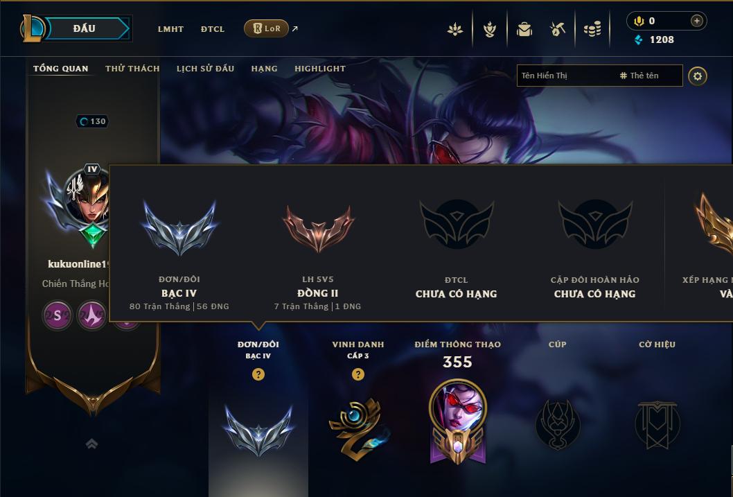Image resolution: width=733 pixels, height=497 pixels.
Task: Open the profile settings gear icon
Action: (x=698, y=76)
